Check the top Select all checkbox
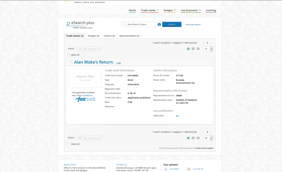Image resolution: width=282 pixels, height=172 pixels. tap(68, 55)
